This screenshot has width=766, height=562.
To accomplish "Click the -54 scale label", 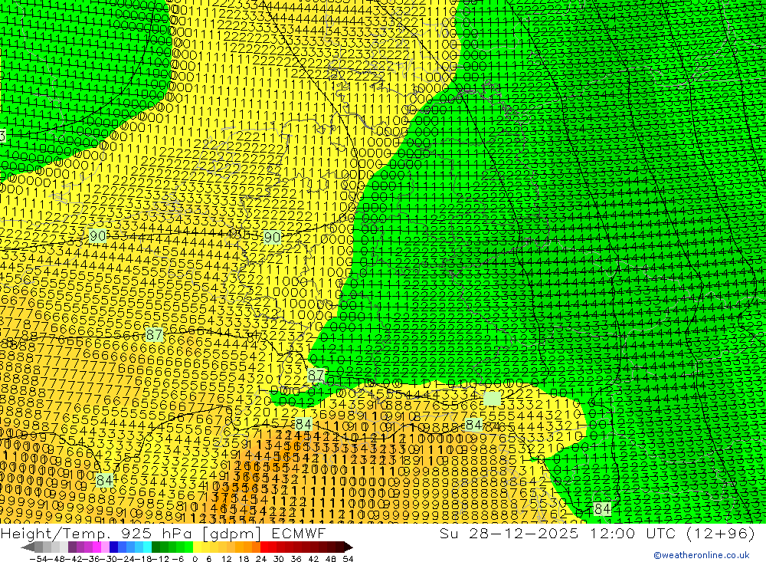I will coord(38,559).
